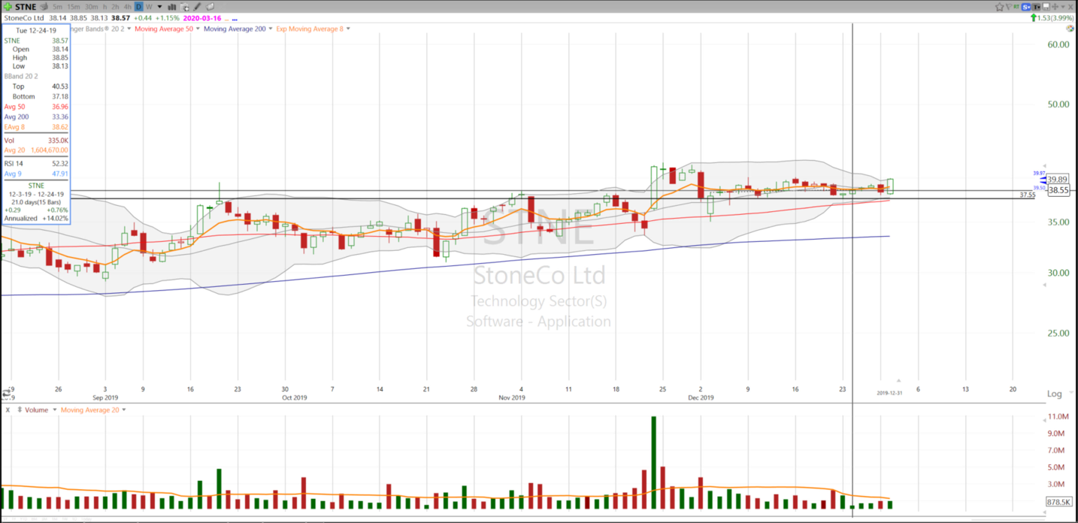Select the Daily (D) timeframe

[138, 7]
